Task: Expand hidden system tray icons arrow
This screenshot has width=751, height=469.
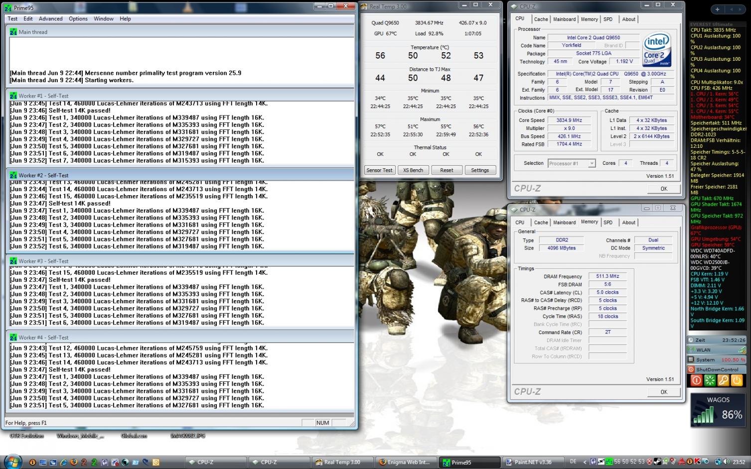Action: pos(585,462)
